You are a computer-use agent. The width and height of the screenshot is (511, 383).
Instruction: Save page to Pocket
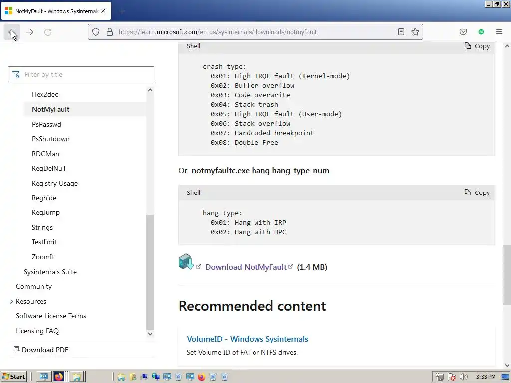pos(463,32)
